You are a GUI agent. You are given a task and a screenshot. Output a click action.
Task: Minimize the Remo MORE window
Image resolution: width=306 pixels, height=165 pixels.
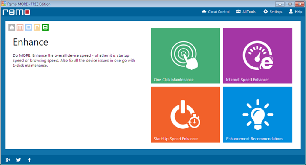280,4
